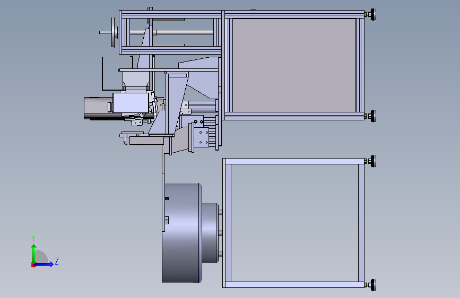Click the green Y axis arrow of the triad

pyautogui.click(x=34, y=253)
